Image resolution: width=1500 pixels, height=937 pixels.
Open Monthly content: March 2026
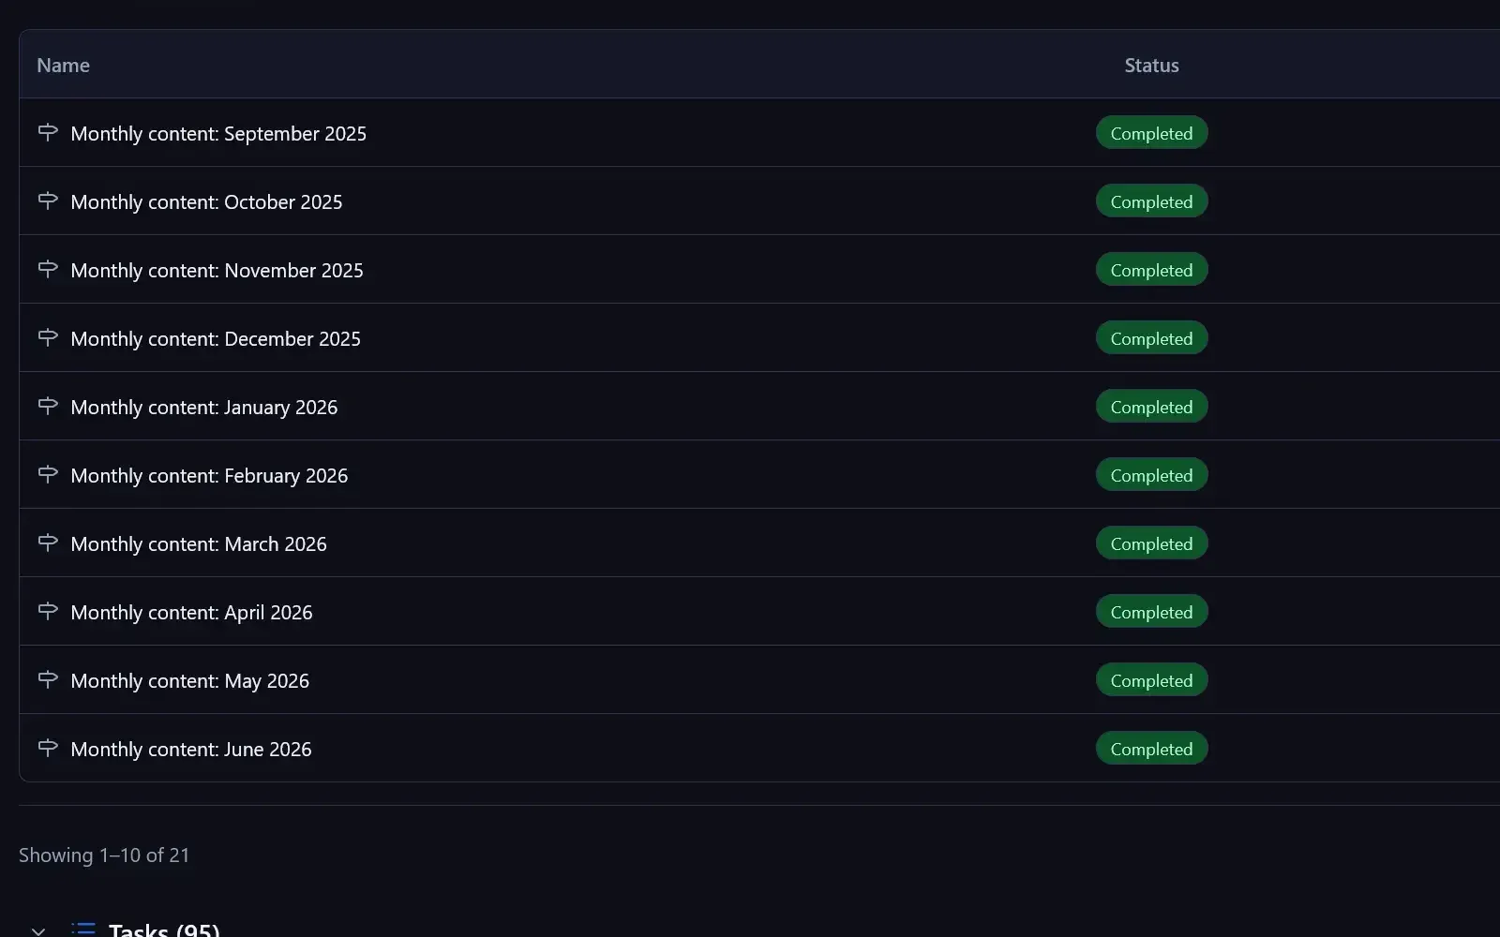pyautogui.click(x=199, y=544)
